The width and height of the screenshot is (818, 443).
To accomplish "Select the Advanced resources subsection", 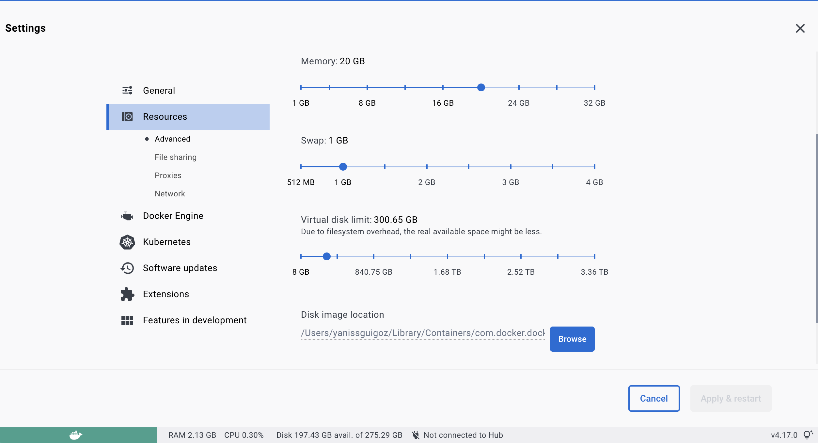I will [172, 139].
